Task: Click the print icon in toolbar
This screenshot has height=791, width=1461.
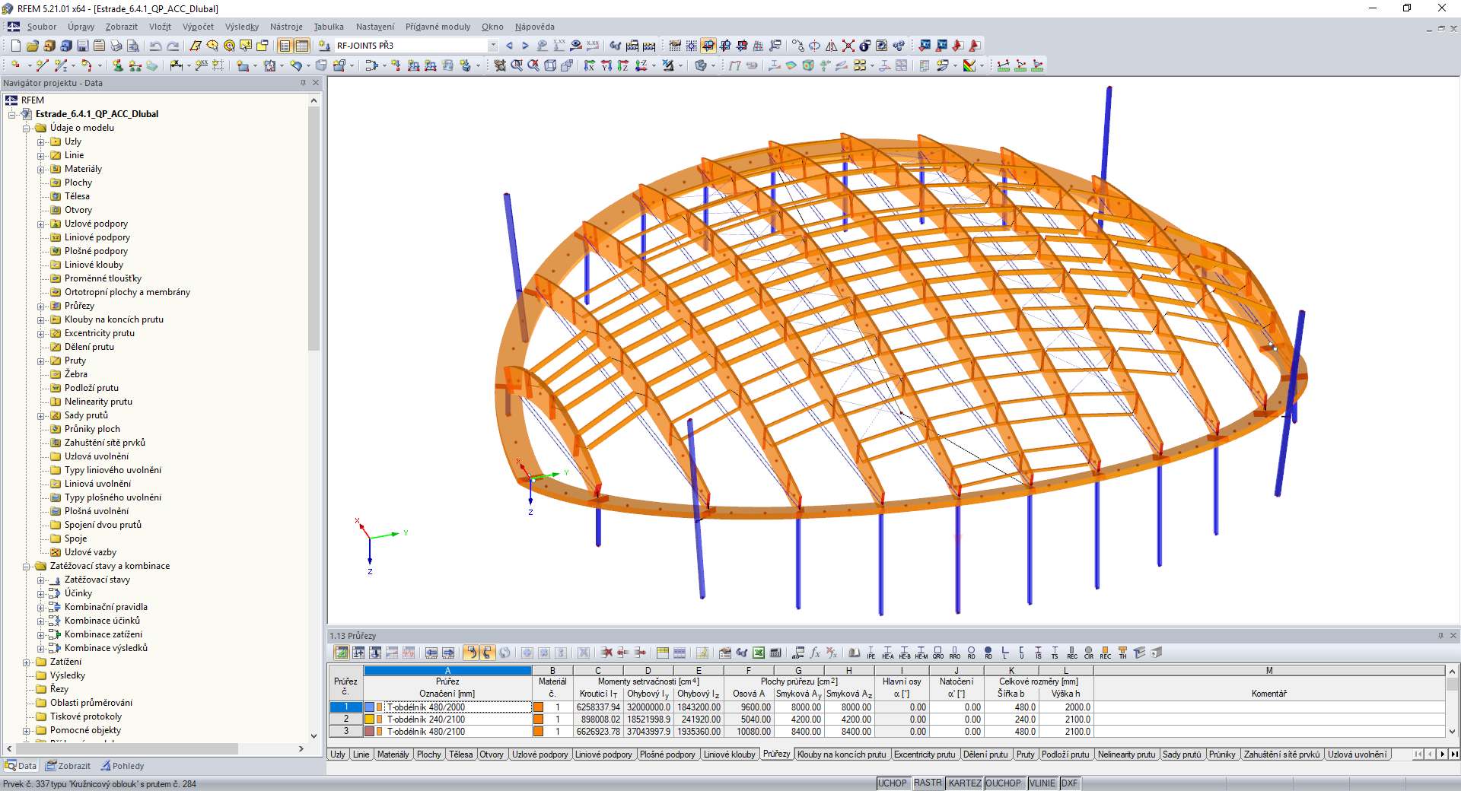Action: pyautogui.click(x=116, y=46)
